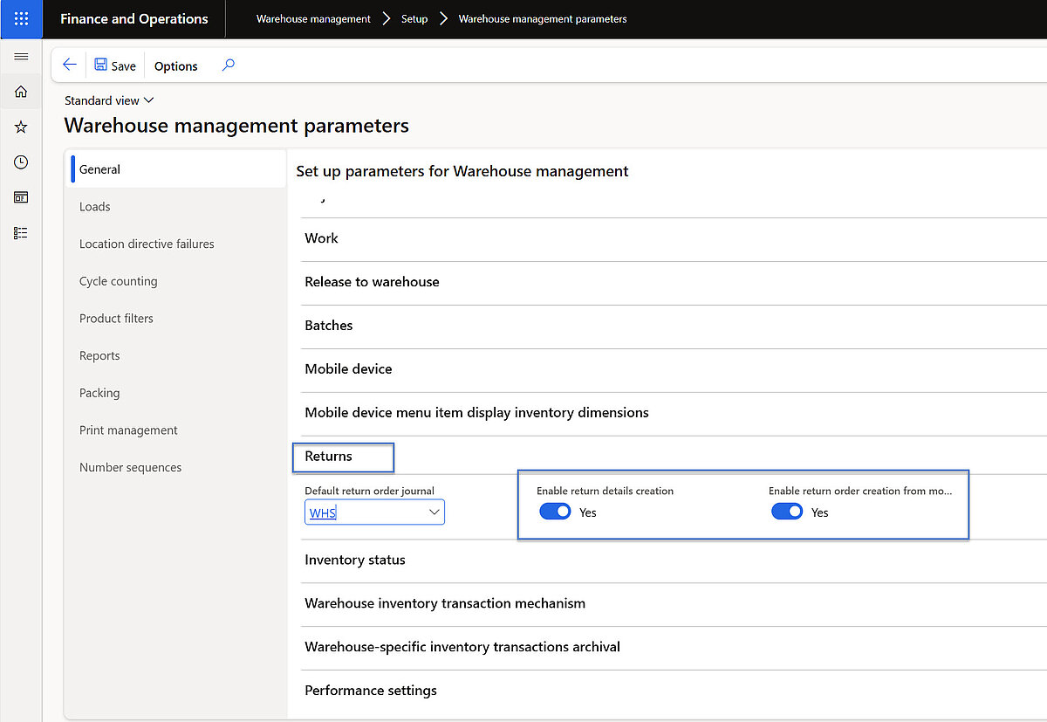This screenshot has height=722, width=1047.
Task: Select the Home icon in sidebar
Action: pyautogui.click(x=20, y=91)
